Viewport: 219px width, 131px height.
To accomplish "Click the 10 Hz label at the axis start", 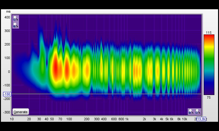I will (12, 119).
